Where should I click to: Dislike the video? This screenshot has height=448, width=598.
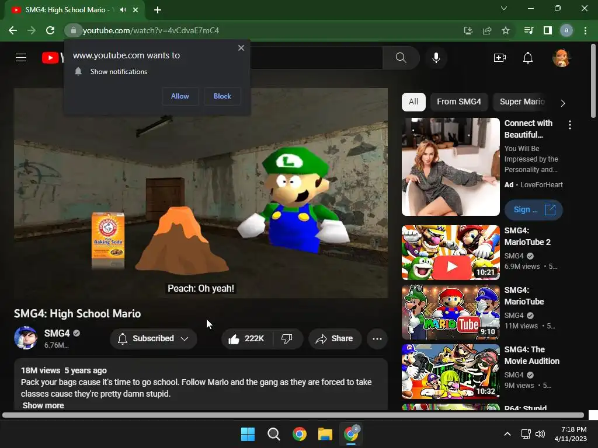(287, 339)
